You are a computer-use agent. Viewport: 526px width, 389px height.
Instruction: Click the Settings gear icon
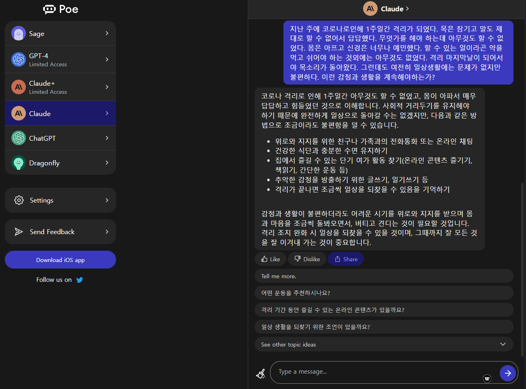(19, 200)
